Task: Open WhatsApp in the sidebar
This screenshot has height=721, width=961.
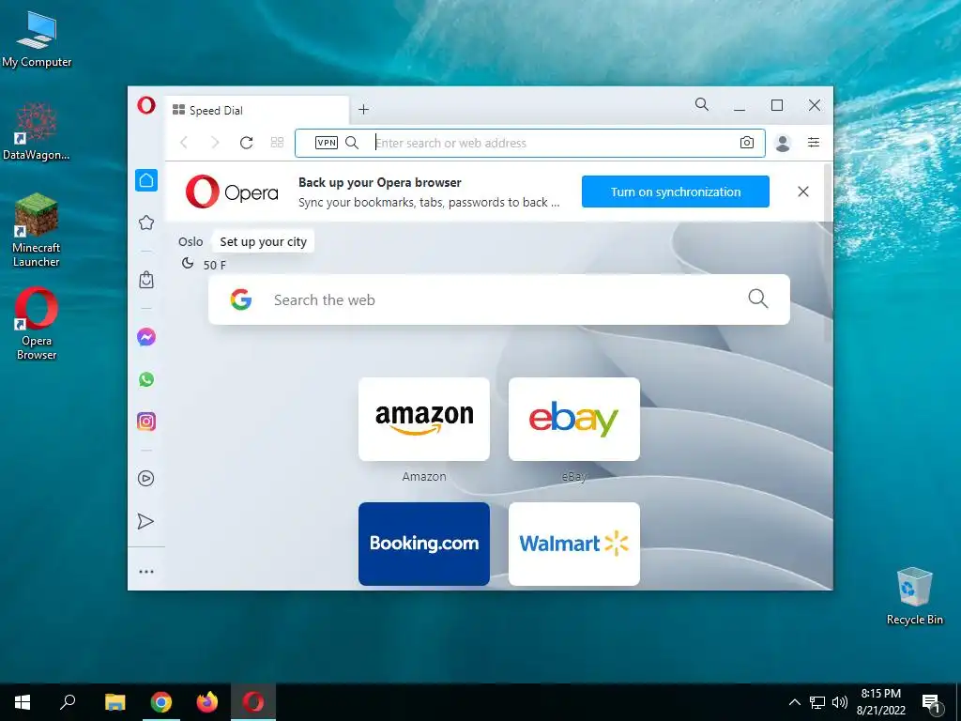Action: [145, 379]
